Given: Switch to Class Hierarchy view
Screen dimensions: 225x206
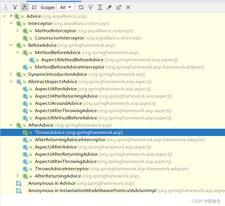Looking at the screenshot, I should pos(6,7).
